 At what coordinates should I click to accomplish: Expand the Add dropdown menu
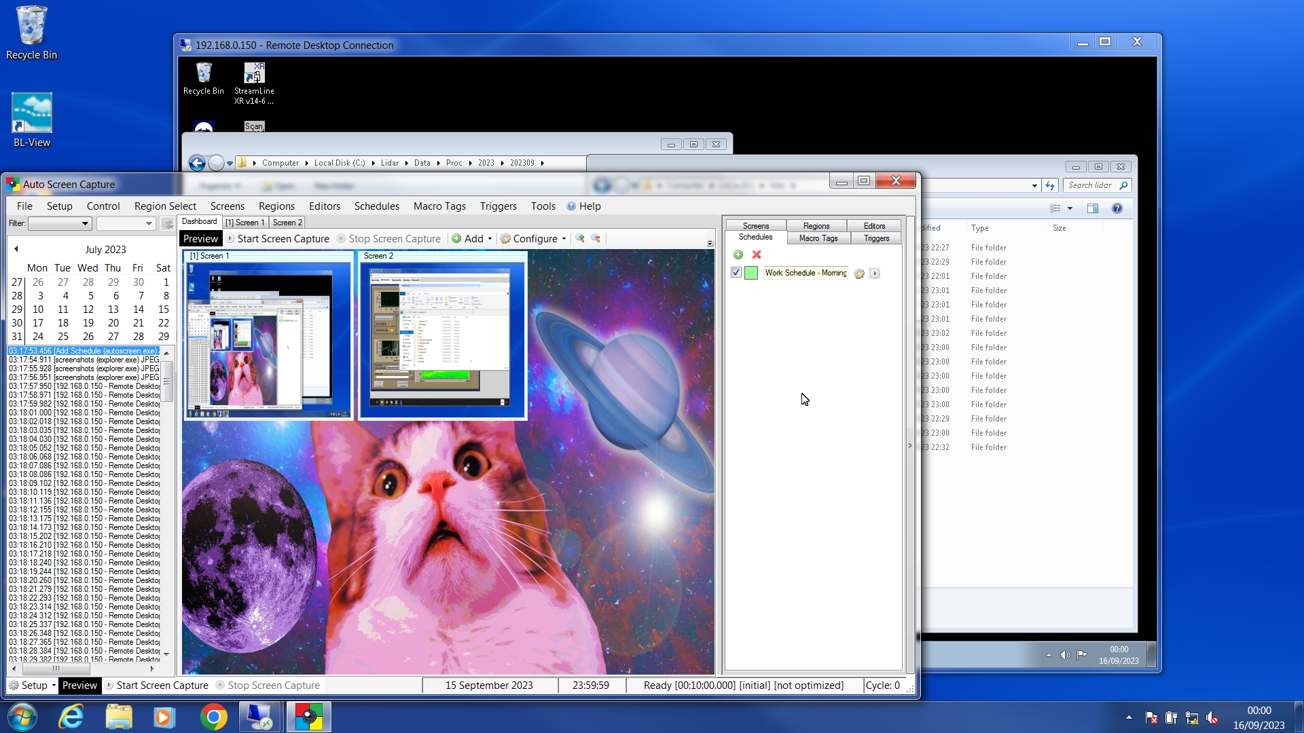coord(490,239)
